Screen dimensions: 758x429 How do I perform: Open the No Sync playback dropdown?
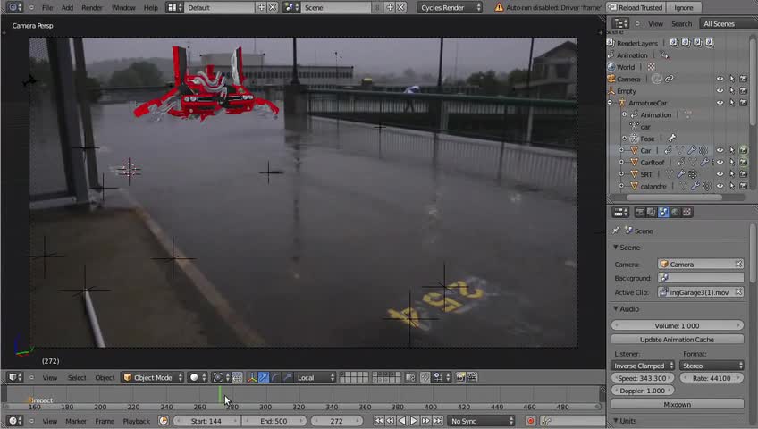pyautogui.click(x=481, y=421)
